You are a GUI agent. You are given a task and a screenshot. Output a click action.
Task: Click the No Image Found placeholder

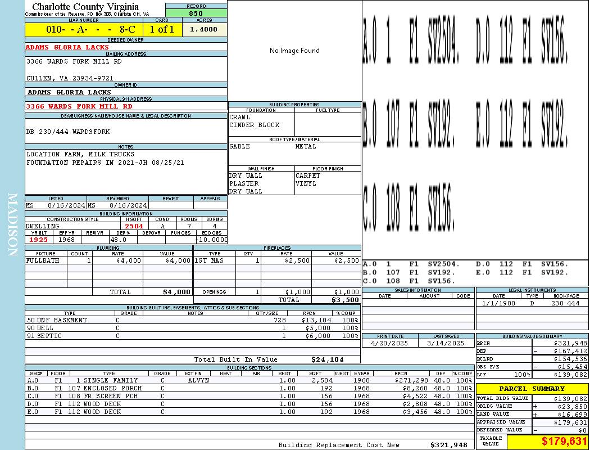[294, 51]
